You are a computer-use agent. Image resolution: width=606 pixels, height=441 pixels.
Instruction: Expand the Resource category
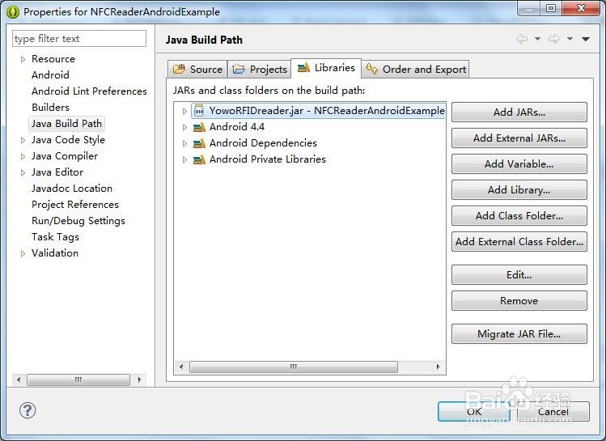(23, 59)
